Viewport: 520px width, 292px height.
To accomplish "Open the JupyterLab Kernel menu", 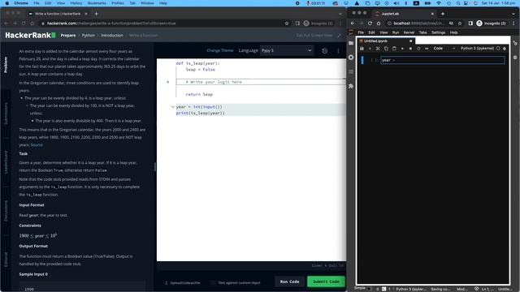I will pyautogui.click(x=409, y=32).
